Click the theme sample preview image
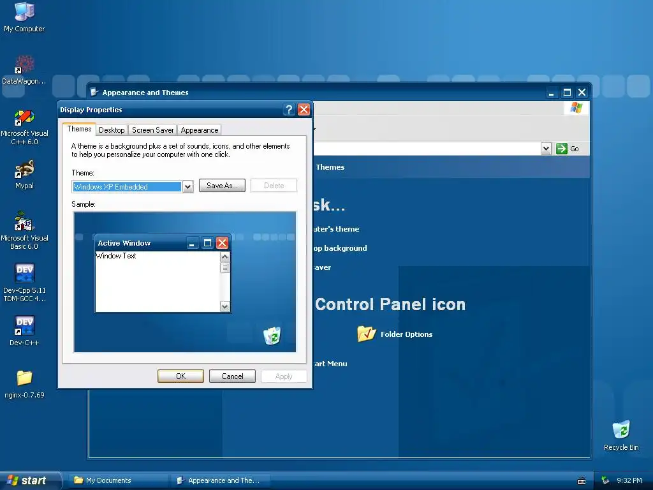 [185, 282]
